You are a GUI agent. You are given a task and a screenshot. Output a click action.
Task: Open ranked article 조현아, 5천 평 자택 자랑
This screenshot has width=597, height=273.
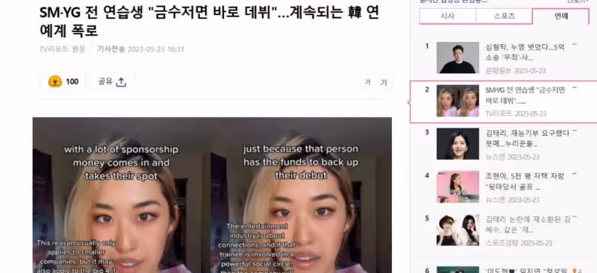click(x=525, y=181)
